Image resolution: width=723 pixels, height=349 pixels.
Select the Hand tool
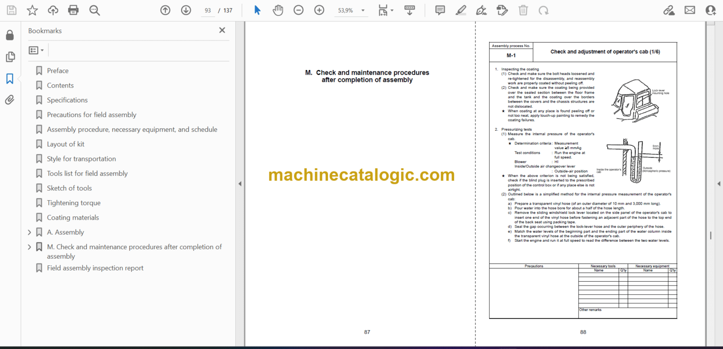pyautogui.click(x=278, y=9)
